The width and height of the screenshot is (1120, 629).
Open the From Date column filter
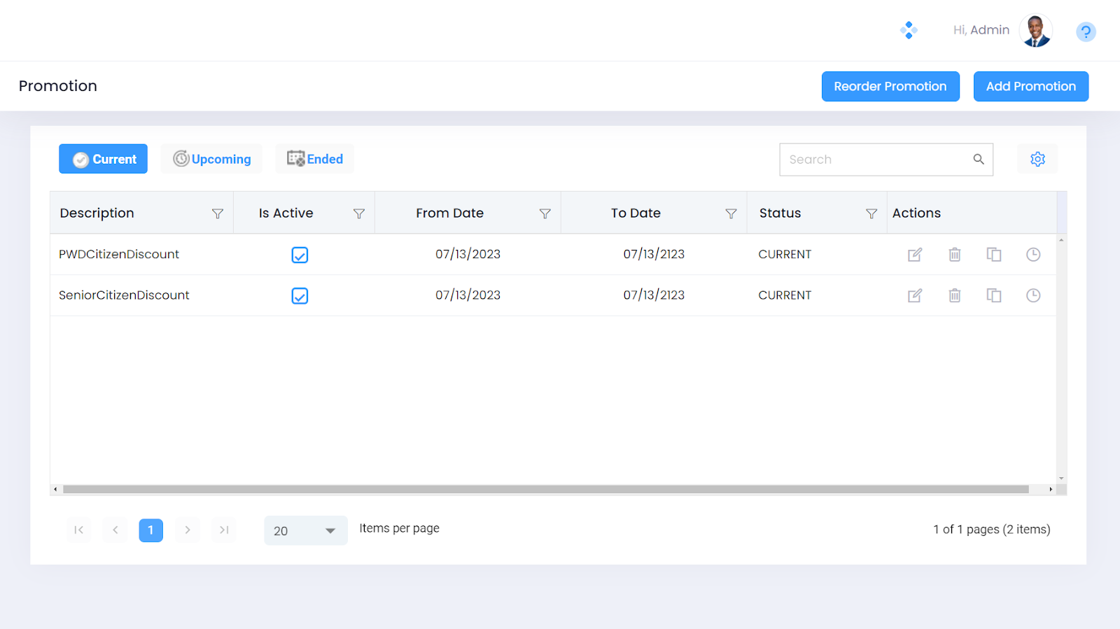coord(545,213)
